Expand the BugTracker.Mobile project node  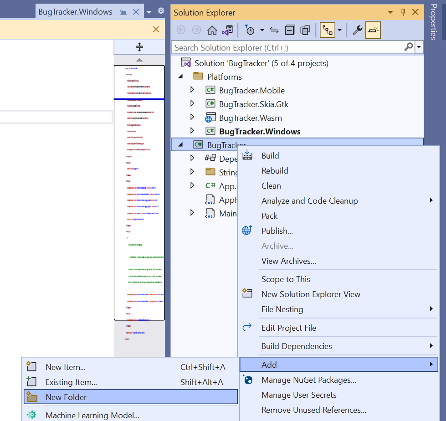[x=192, y=90]
